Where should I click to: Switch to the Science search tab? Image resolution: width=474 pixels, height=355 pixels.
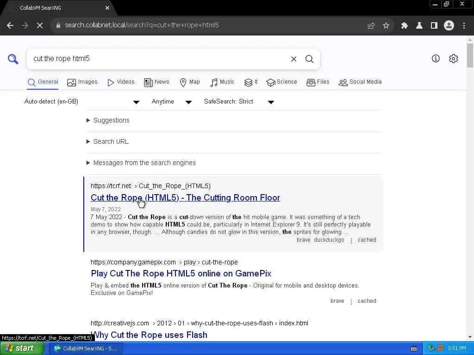point(282,82)
